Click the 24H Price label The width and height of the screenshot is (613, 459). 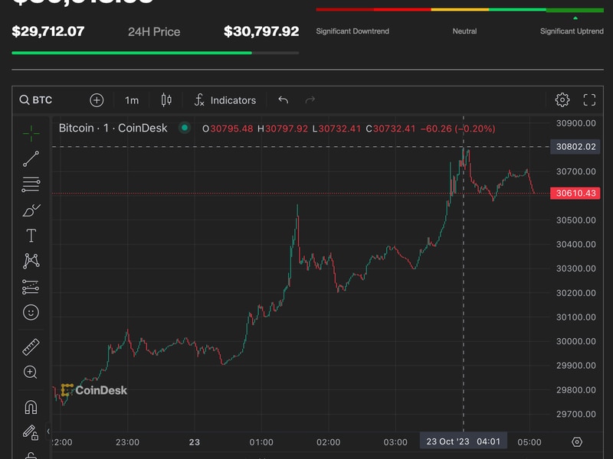tap(154, 31)
